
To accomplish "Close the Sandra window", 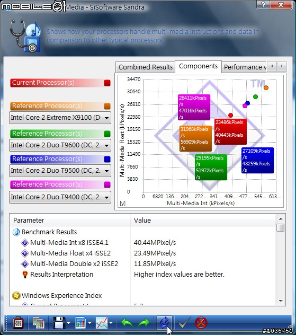I will [281, 5].
